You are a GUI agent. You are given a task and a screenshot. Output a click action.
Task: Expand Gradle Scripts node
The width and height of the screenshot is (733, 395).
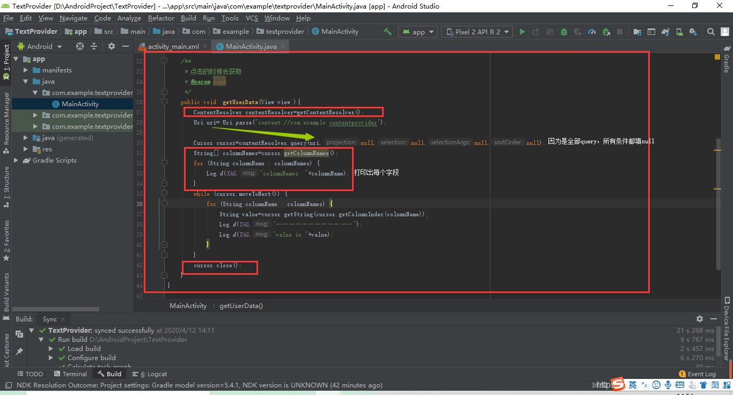[x=16, y=160]
